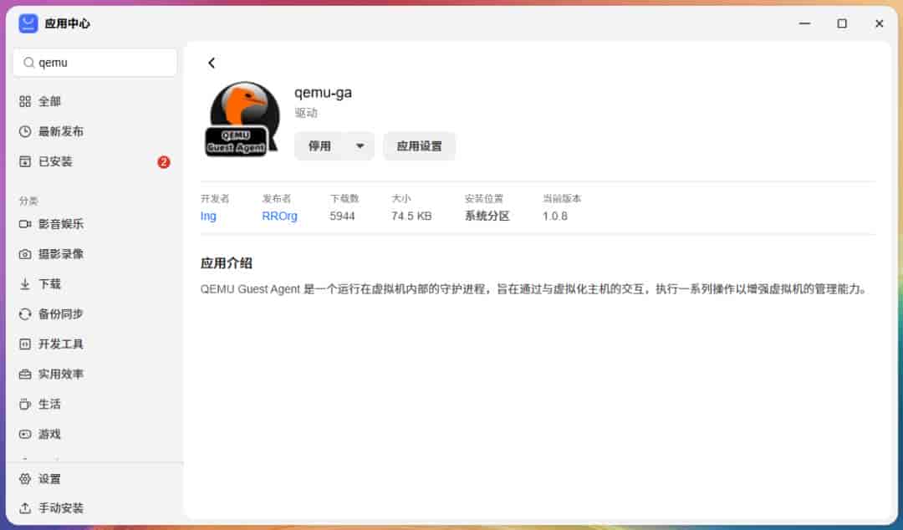
Task: Click the QEMU Guest Agent description text
Action: click(x=533, y=288)
